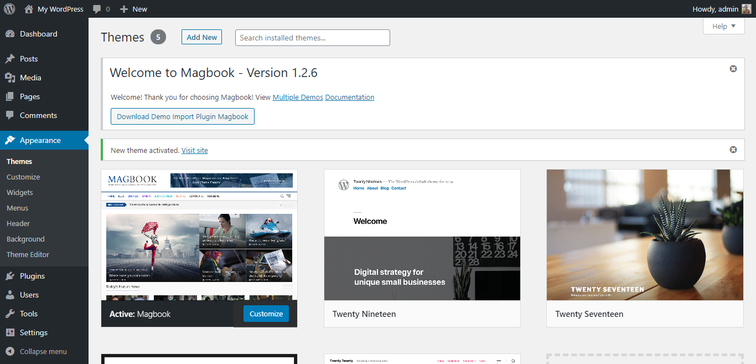The image size is (756, 364).
Task: Click the Appearance paintbrush icon
Action: tap(10, 140)
